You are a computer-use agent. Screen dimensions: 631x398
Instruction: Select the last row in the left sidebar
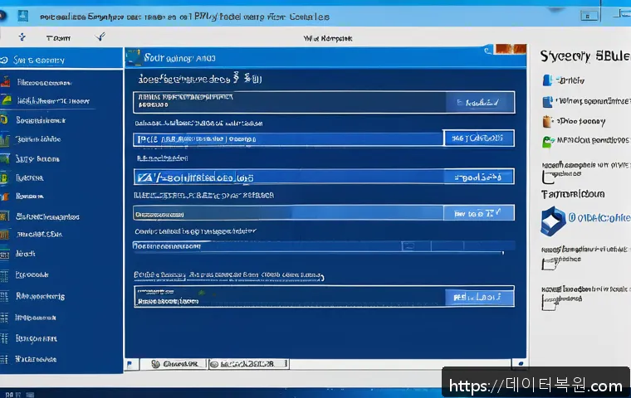(x=61, y=359)
